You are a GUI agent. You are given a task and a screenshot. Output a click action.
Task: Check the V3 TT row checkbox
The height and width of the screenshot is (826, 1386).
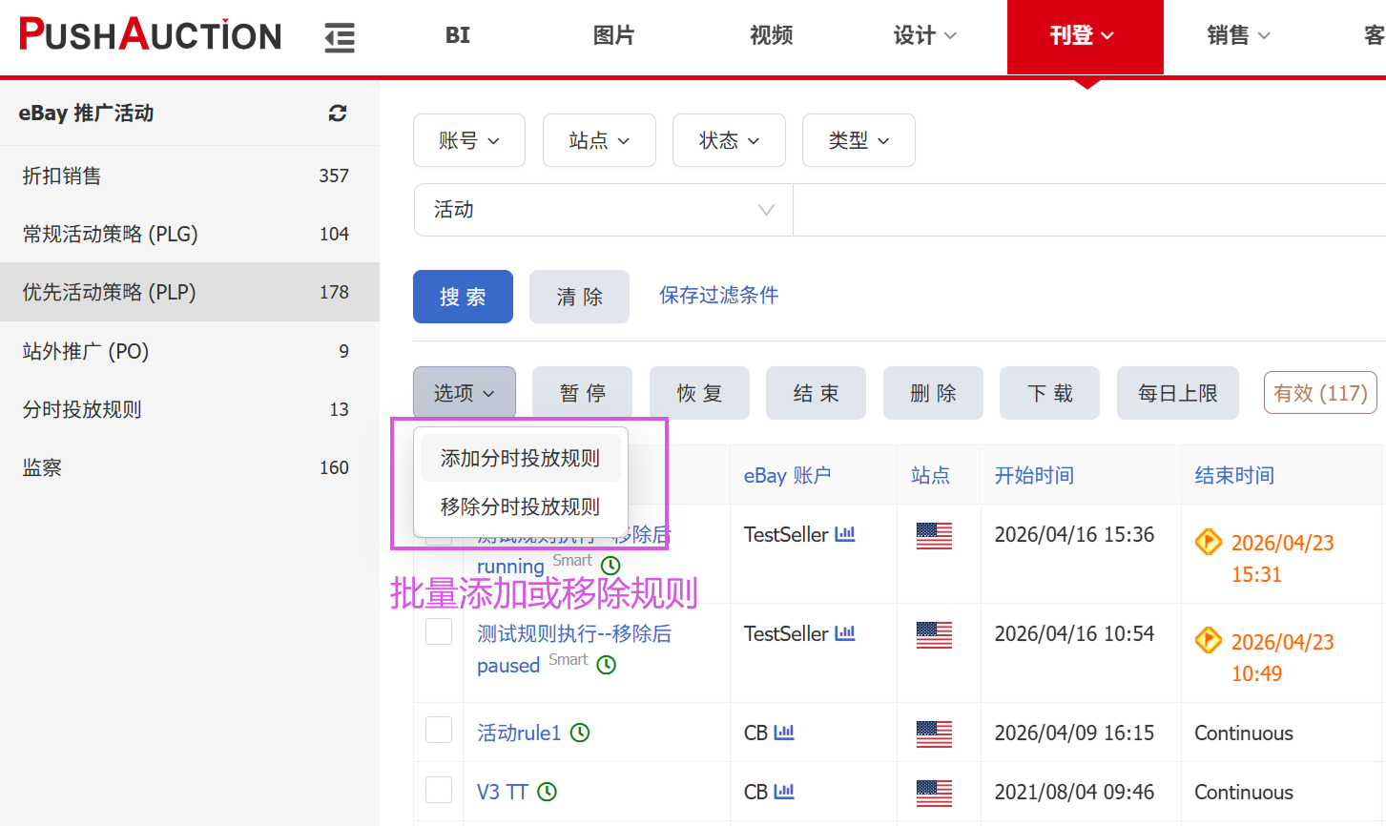click(x=439, y=790)
